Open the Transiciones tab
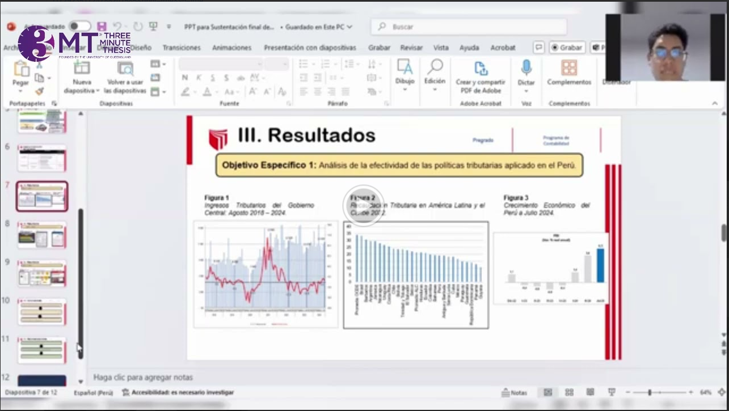The image size is (729, 411). tap(182, 48)
